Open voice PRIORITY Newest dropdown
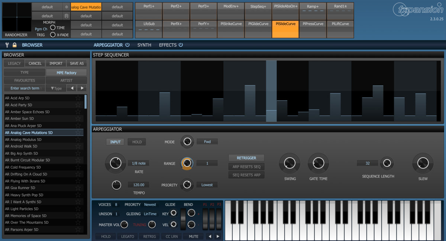This screenshot has width=446, height=241. [x=150, y=205]
